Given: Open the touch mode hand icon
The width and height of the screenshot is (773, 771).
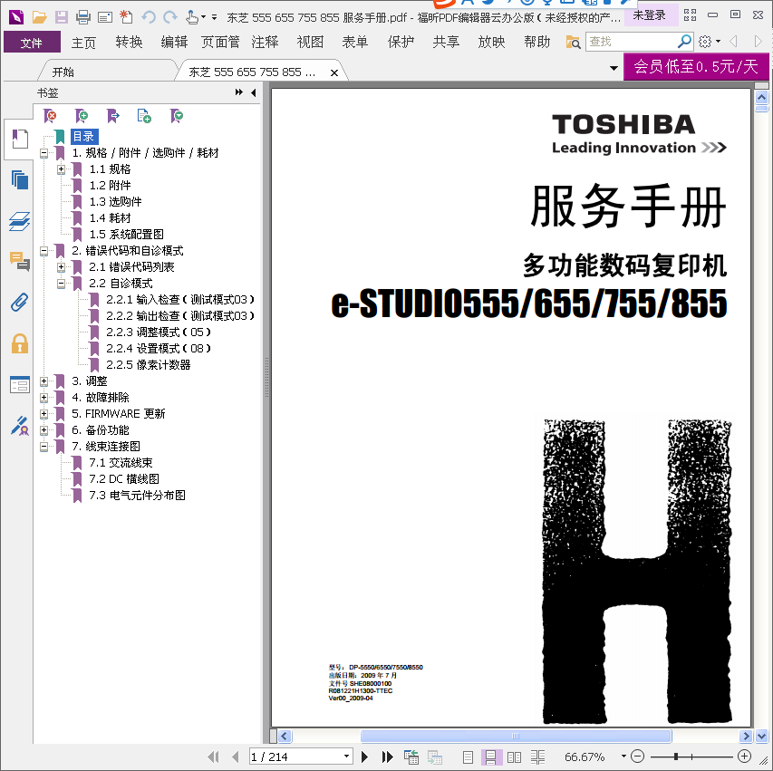Looking at the screenshot, I should (x=192, y=17).
